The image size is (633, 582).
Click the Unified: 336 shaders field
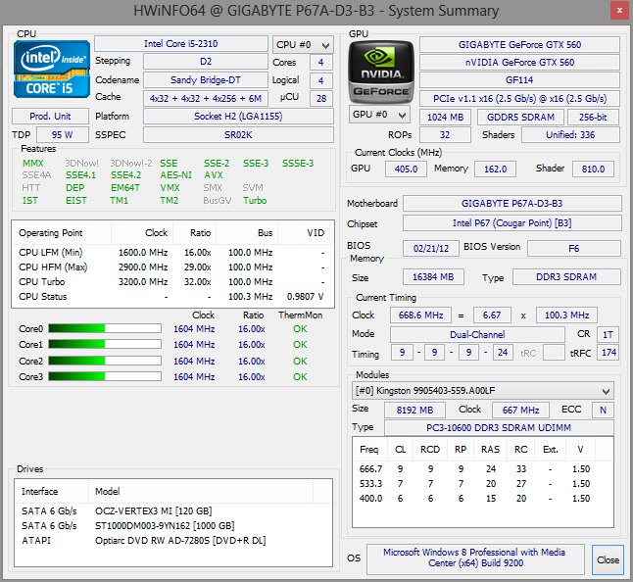[x=570, y=135]
